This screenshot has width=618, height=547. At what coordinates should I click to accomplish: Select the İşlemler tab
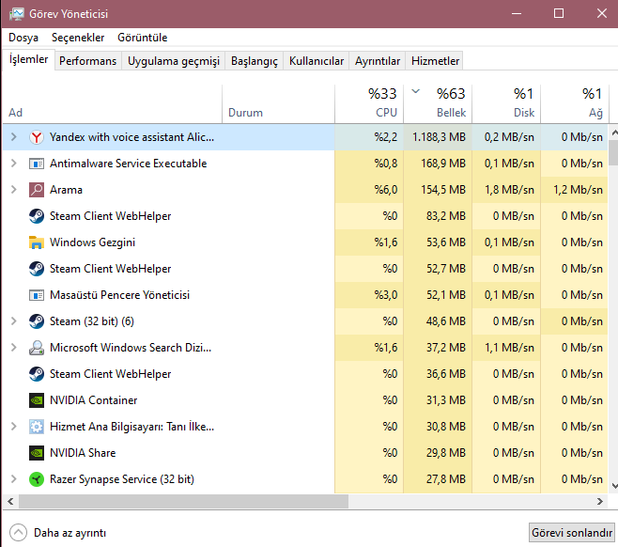click(x=28, y=59)
